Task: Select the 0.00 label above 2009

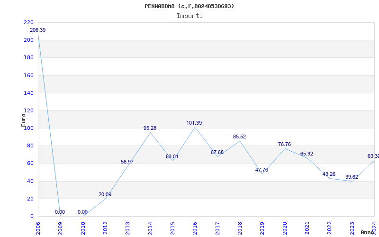Action: click(x=60, y=212)
